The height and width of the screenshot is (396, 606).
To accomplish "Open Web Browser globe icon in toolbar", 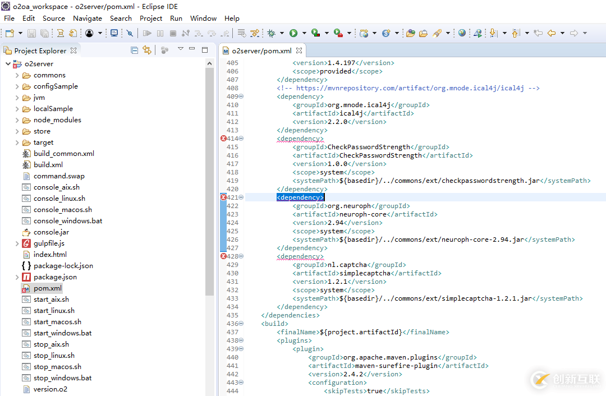I will click(x=462, y=34).
